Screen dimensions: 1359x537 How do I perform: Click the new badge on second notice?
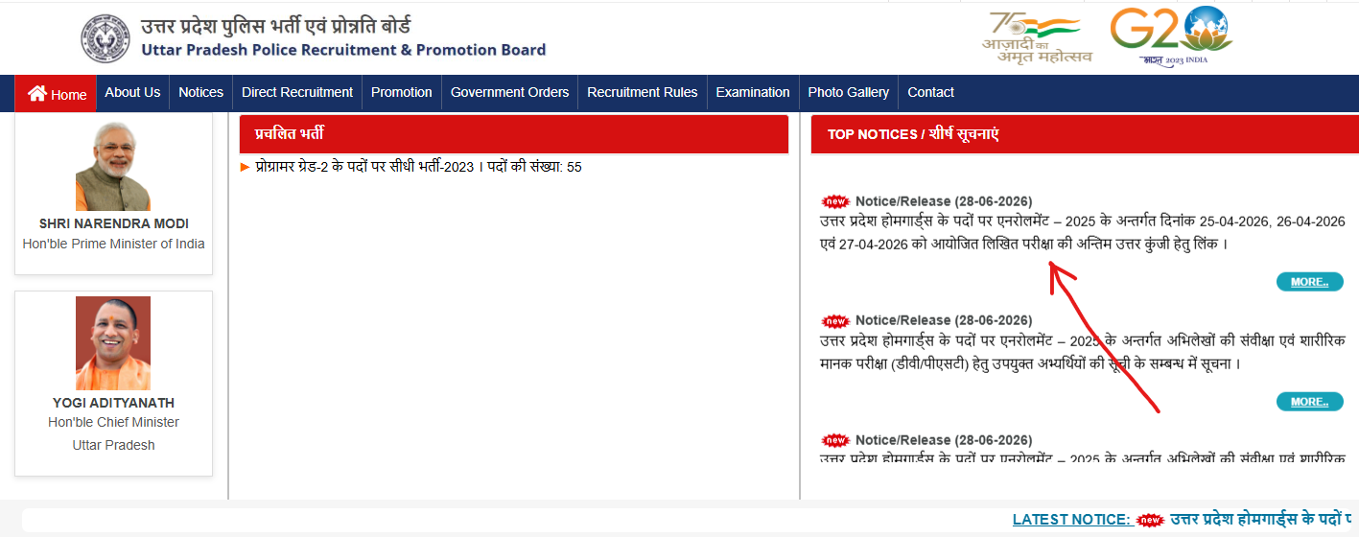tap(836, 320)
